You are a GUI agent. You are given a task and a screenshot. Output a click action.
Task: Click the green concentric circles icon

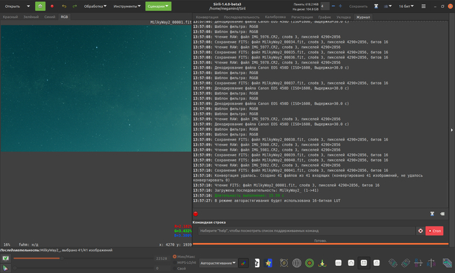tap(310, 263)
